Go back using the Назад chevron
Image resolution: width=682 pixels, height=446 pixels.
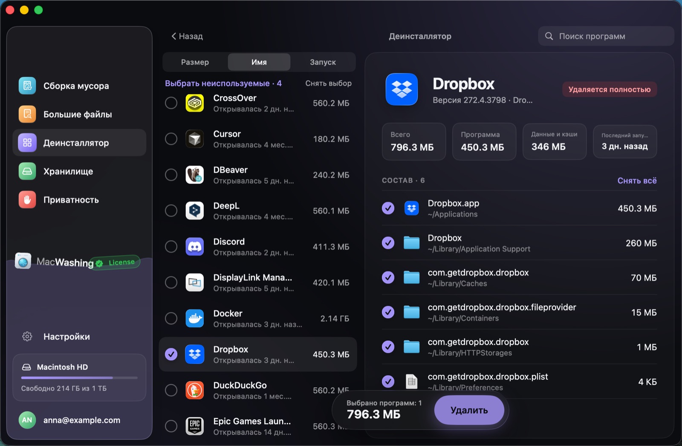tap(174, 36)
